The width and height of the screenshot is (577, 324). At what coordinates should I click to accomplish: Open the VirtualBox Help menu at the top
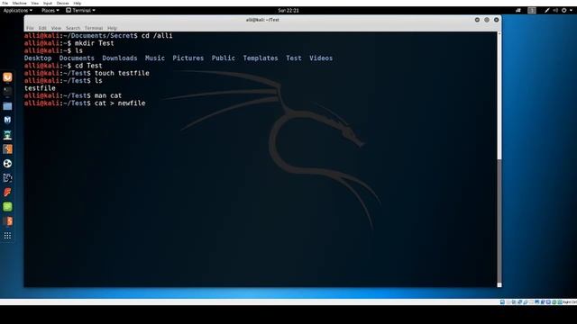(78, 3)
